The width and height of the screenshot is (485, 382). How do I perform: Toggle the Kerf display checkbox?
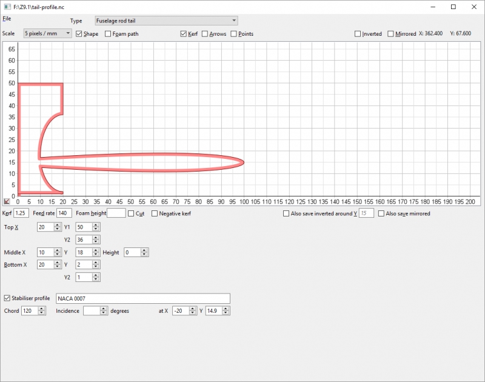point(184,34)
